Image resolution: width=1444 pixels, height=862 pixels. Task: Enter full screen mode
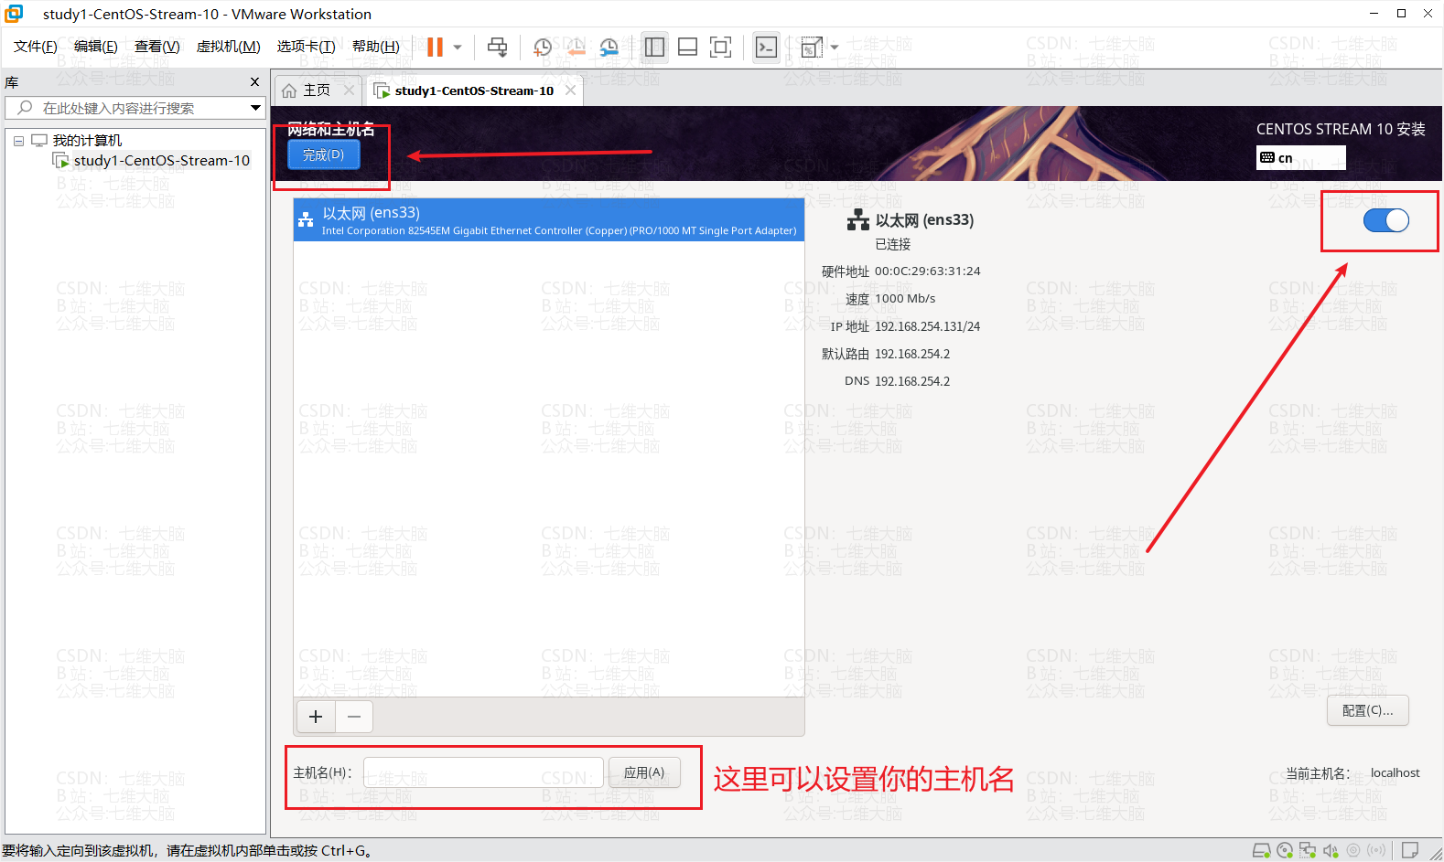coord(720,47)
